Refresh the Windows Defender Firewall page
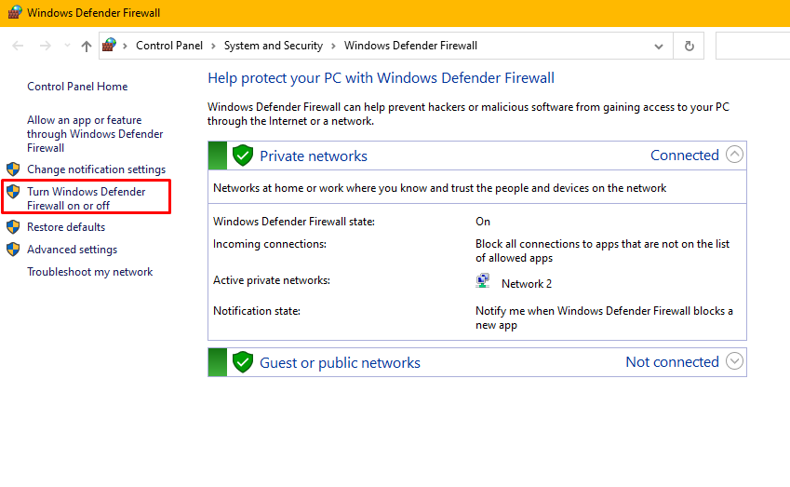The width and height of the screenshot is (790, 487). 690,46
